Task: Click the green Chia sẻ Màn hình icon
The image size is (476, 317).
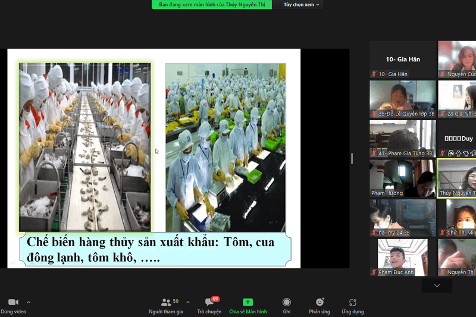Action: coord(248,302)
